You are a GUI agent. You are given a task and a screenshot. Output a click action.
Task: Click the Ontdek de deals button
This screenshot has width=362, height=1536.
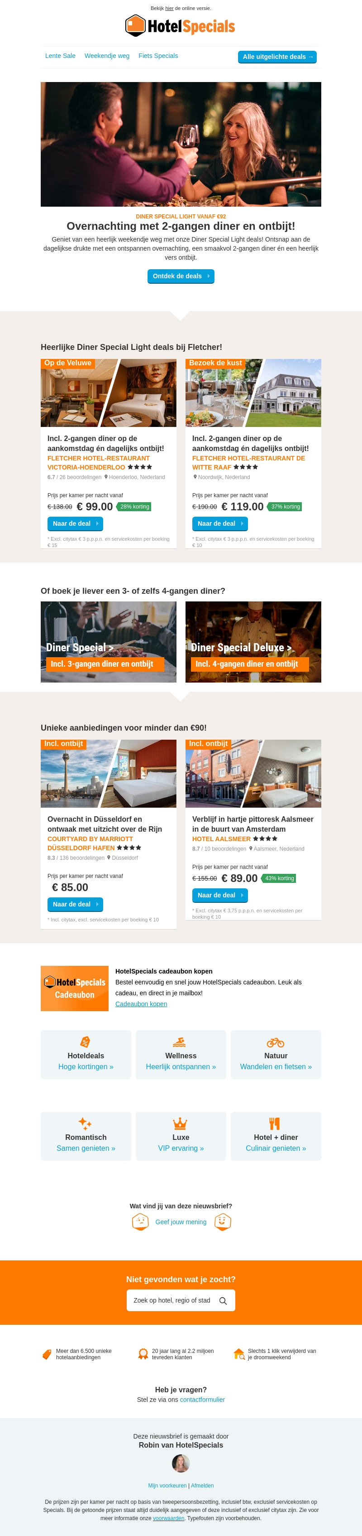(181, 276)
